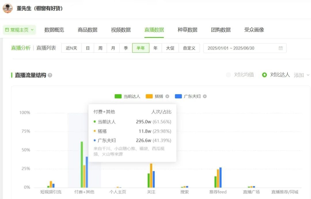Choose the 大促 time range
Screen dimensions: 311x199
pos(170,48)
